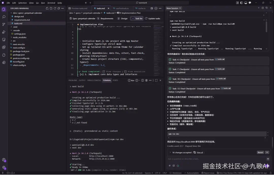
Task: Open the Manage settings gear
Action: [4, 167]
